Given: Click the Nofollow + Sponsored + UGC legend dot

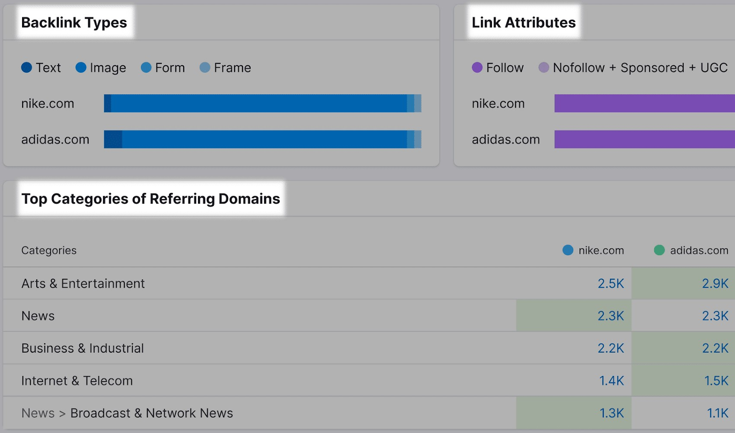Looking at the screenshot, I should point(544,68).
